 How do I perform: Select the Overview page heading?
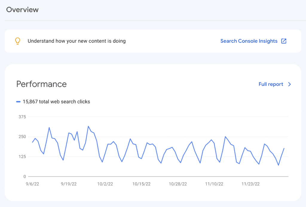pos(22,10)
